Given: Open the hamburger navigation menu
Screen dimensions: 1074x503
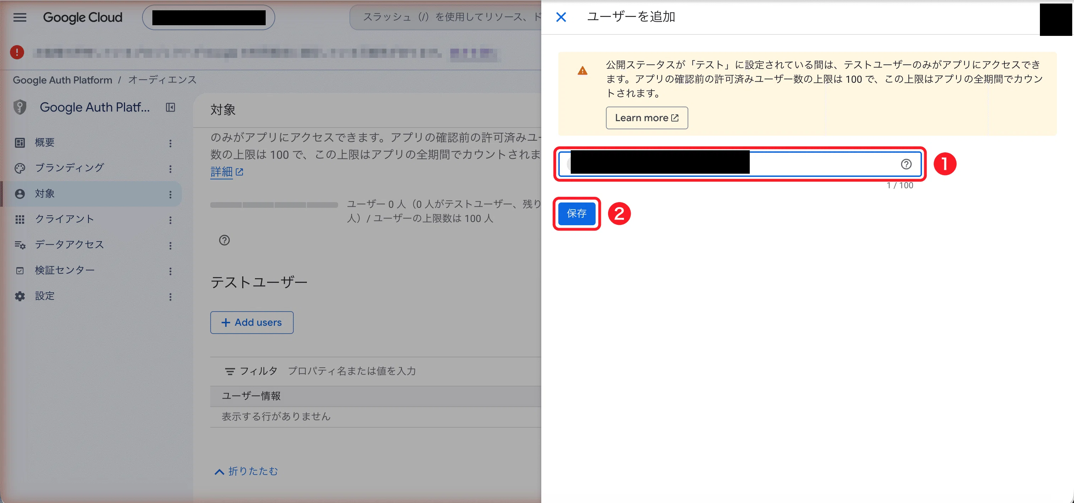Looking at the screenshot, I should pos(20,17).
